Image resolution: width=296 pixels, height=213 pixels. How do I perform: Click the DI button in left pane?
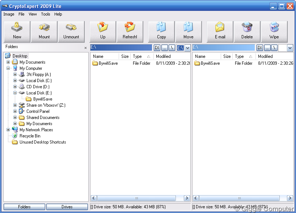point(157,48)
